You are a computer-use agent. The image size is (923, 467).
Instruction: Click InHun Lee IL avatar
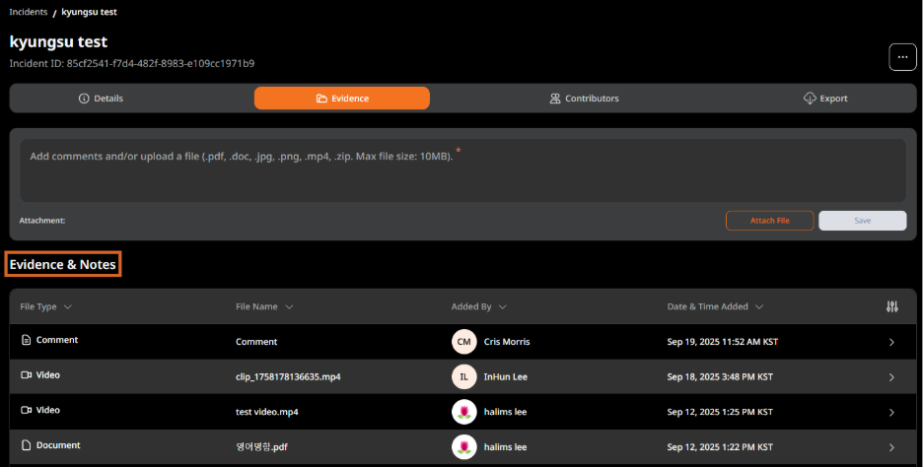tap(463, 376)
